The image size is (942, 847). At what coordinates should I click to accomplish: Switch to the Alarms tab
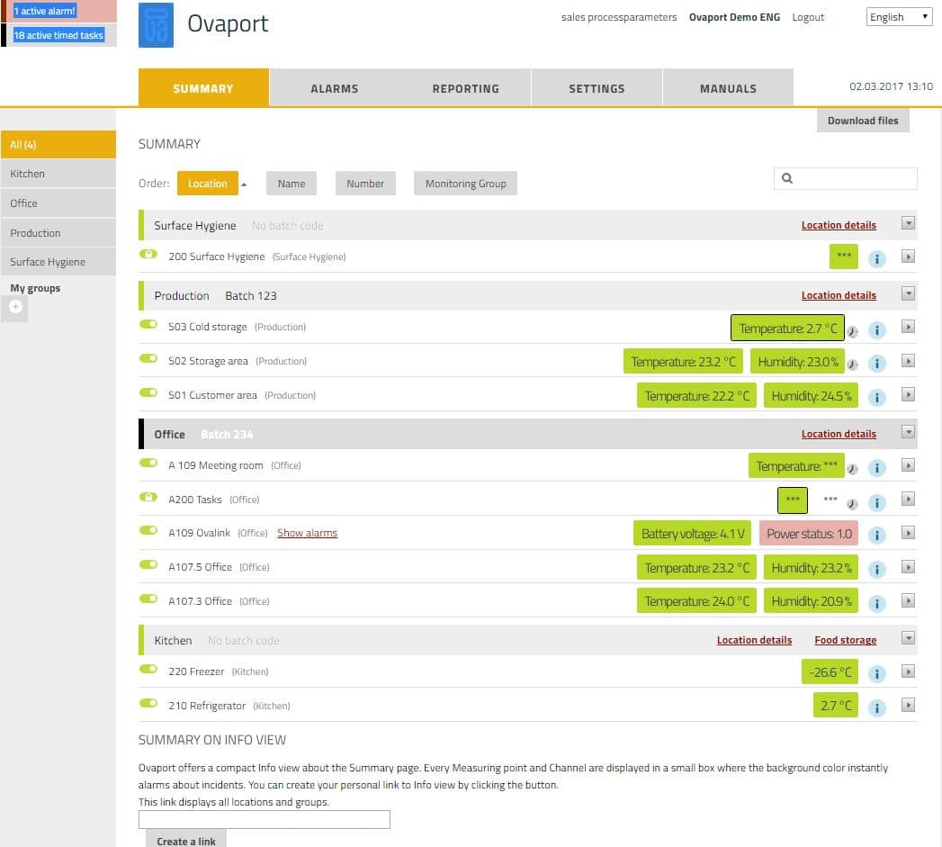tap(334, 87)
